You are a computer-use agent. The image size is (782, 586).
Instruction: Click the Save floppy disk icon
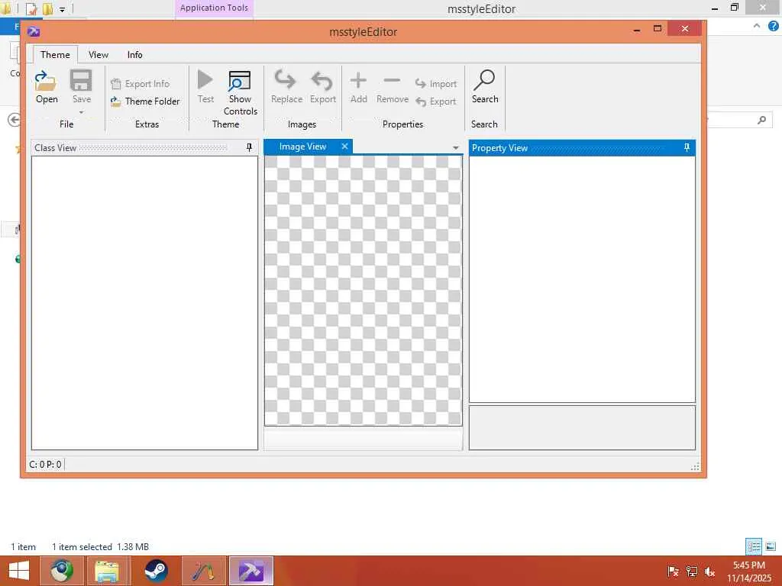coord(81,81)
